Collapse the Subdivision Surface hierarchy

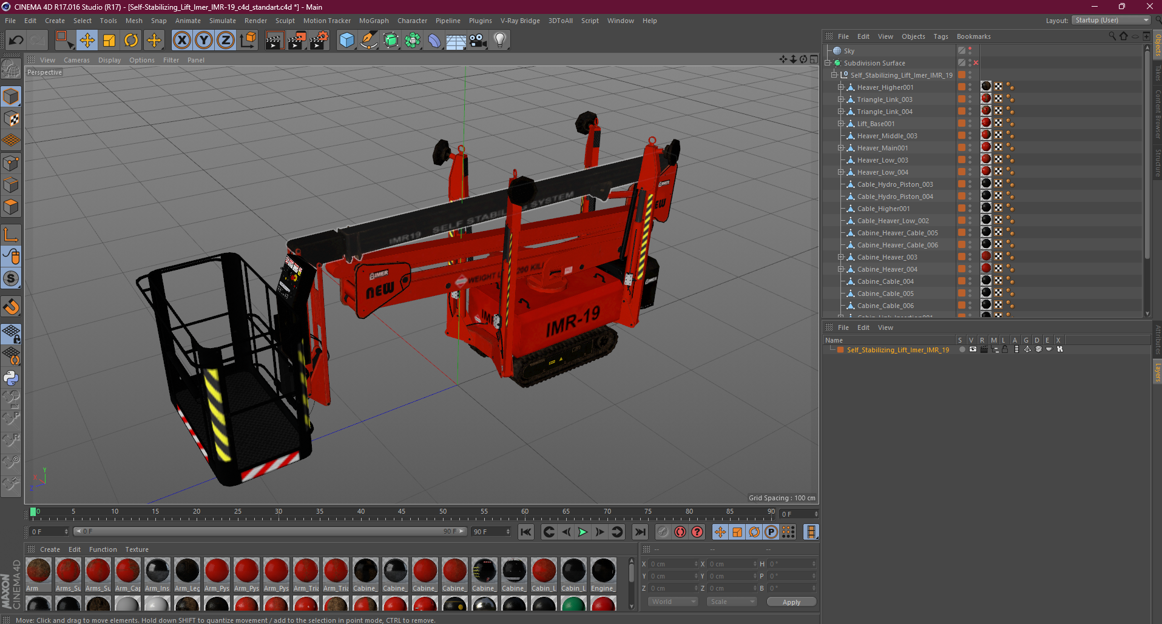point(828,63)
